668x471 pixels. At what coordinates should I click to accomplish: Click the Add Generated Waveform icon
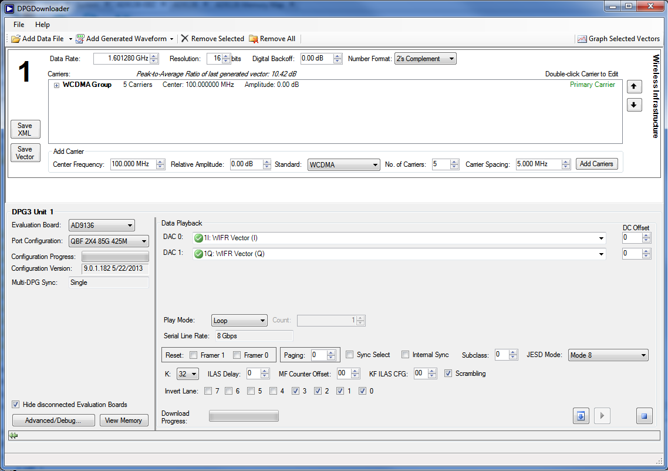point(80,39)
